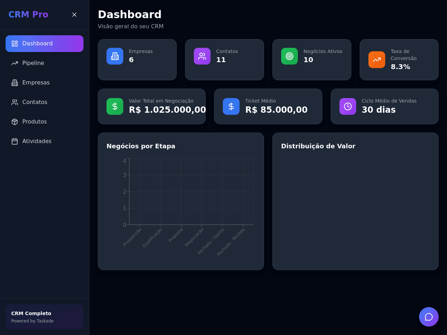Click the purple users icon on Contatos card

(202, 56)
